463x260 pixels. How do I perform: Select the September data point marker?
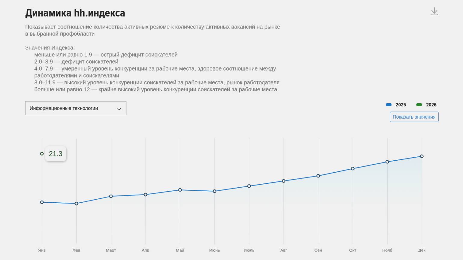[318, 176]
